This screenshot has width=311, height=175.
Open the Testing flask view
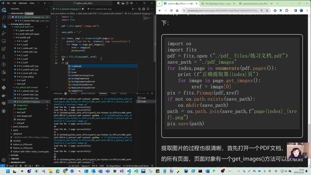pos(4,56)
